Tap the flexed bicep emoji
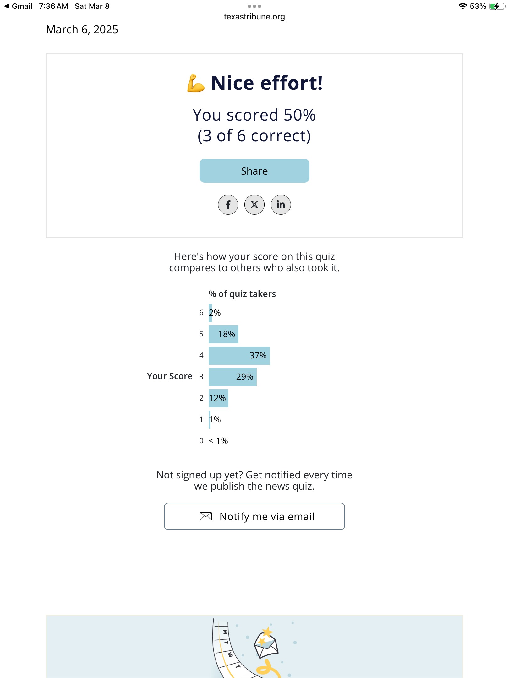509x678 pixels. click(x=195, y=83)
